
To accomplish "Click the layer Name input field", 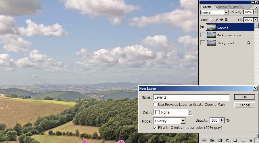I will (191, 97).
